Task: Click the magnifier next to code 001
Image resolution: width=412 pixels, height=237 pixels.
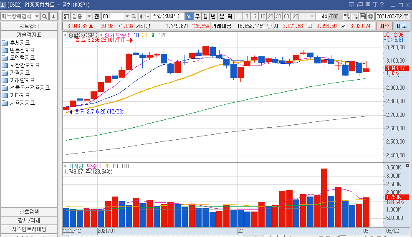Action: 134,16
